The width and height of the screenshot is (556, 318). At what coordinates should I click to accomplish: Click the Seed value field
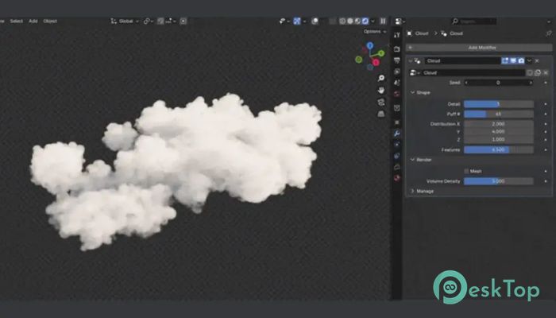[499, 83]
